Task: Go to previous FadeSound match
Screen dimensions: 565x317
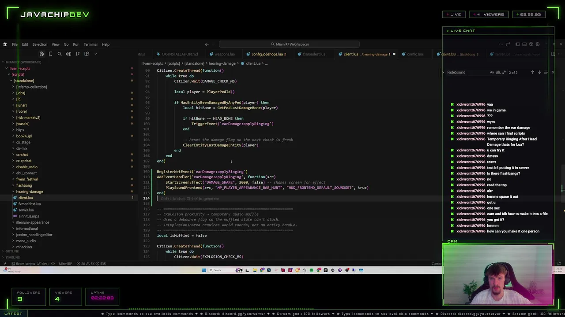Action: point(532,72)
